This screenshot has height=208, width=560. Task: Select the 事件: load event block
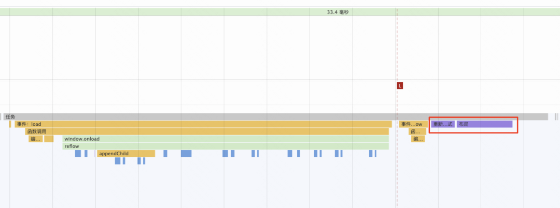point(203,124)
